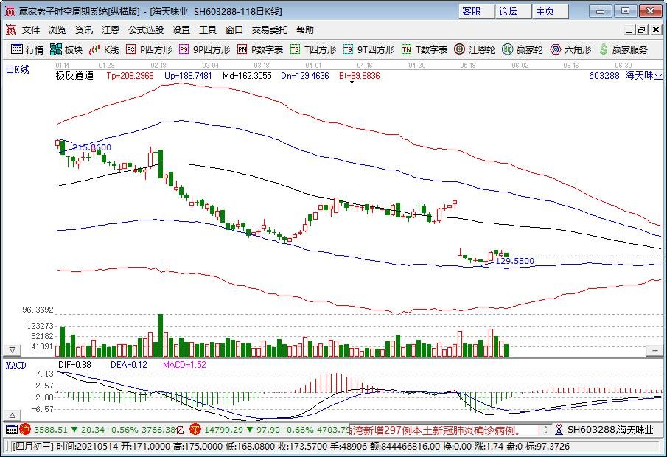The width and height of the screenshot is (667, 457).
Task: Switch to K线 candlestick chart icon
Action: [x=103, y=50]
